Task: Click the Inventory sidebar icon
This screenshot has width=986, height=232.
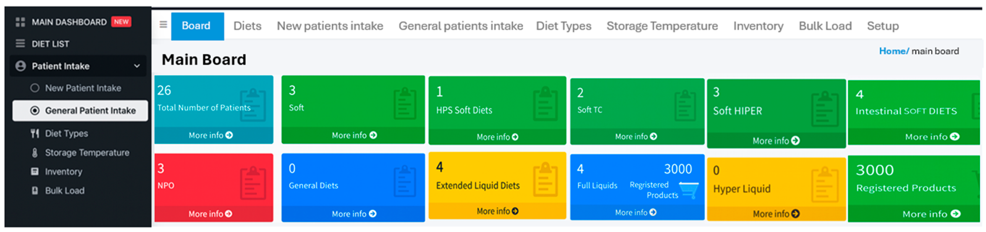Action: [35, 171]
